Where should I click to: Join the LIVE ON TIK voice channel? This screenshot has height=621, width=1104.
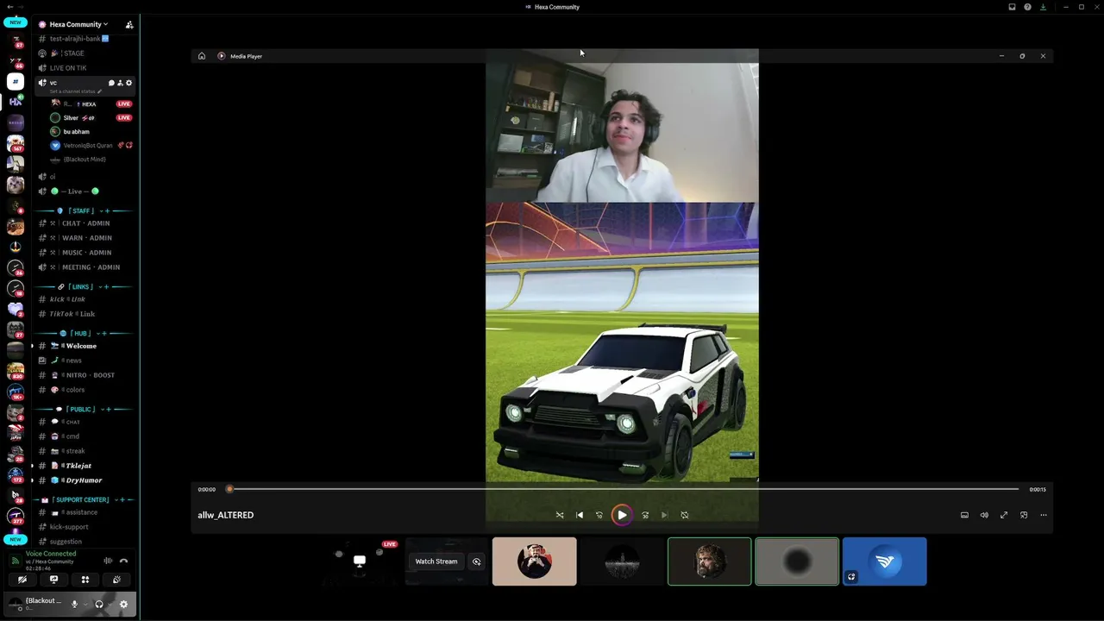pos(85,68)
